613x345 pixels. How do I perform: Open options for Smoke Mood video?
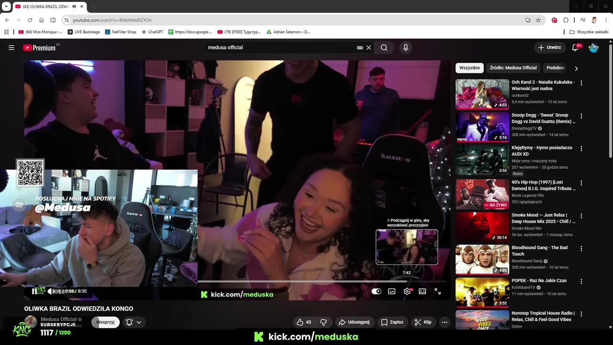click(581, 216)
